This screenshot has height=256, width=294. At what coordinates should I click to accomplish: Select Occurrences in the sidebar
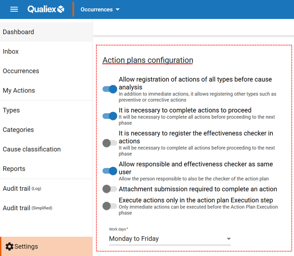[x=21, y=71]
